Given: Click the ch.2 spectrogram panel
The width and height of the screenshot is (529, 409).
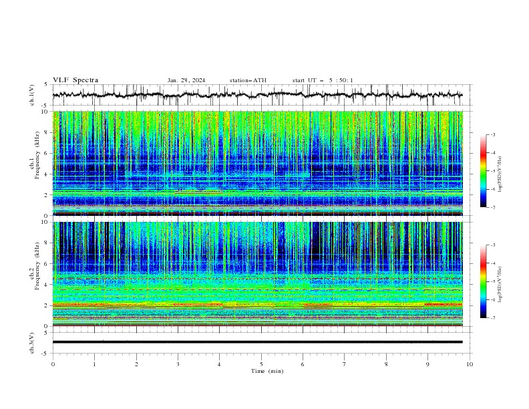Looking at the screenshot, I should pos(257,274).
